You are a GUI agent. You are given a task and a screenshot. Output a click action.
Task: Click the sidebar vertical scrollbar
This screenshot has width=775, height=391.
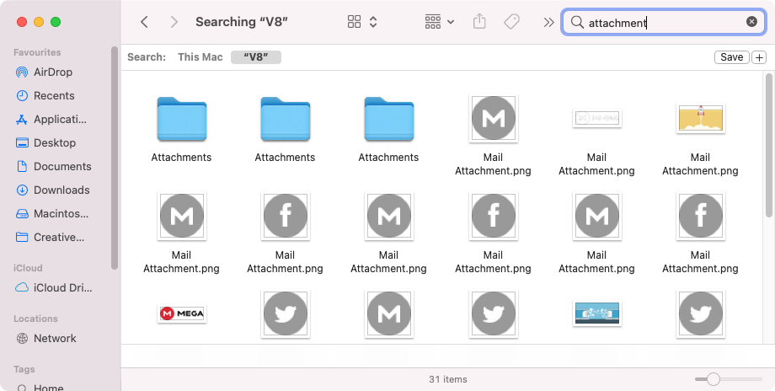[x=115, y=158]
